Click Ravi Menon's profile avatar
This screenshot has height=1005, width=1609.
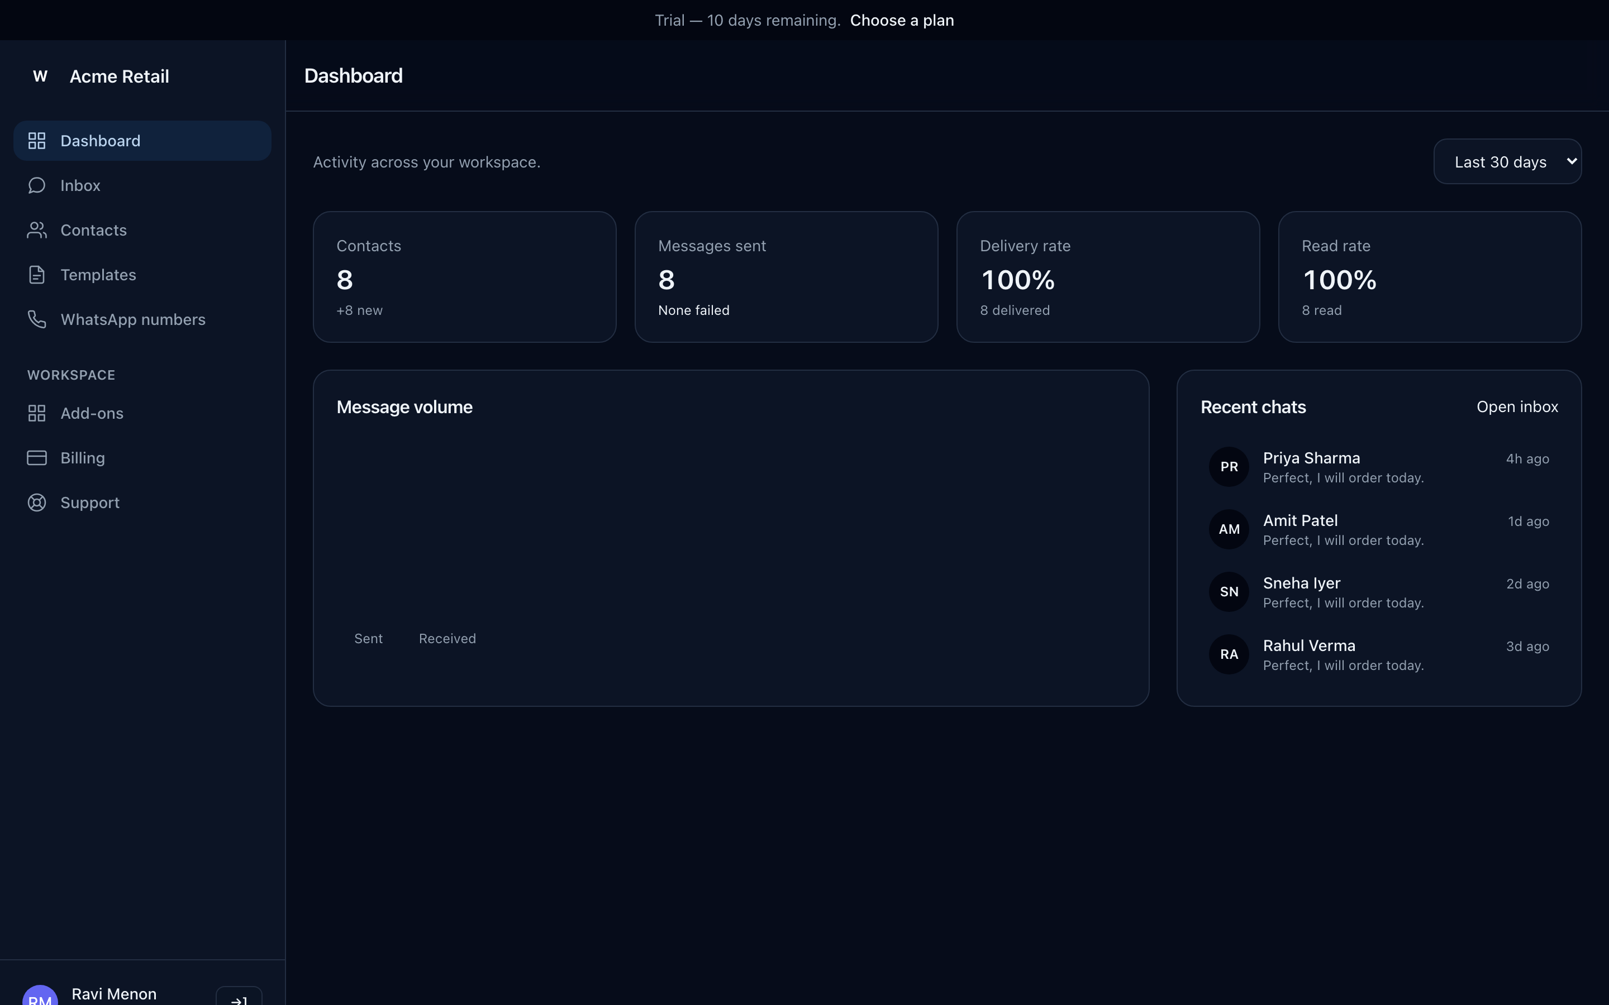point(40,996)
